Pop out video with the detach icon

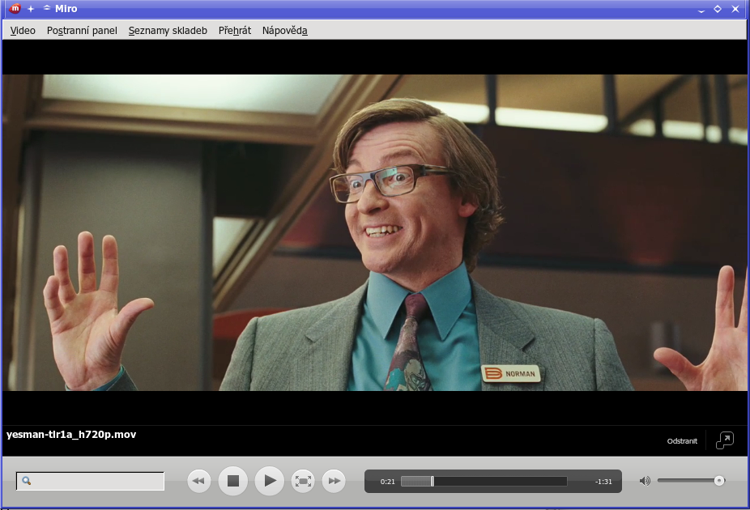(725, 440)
